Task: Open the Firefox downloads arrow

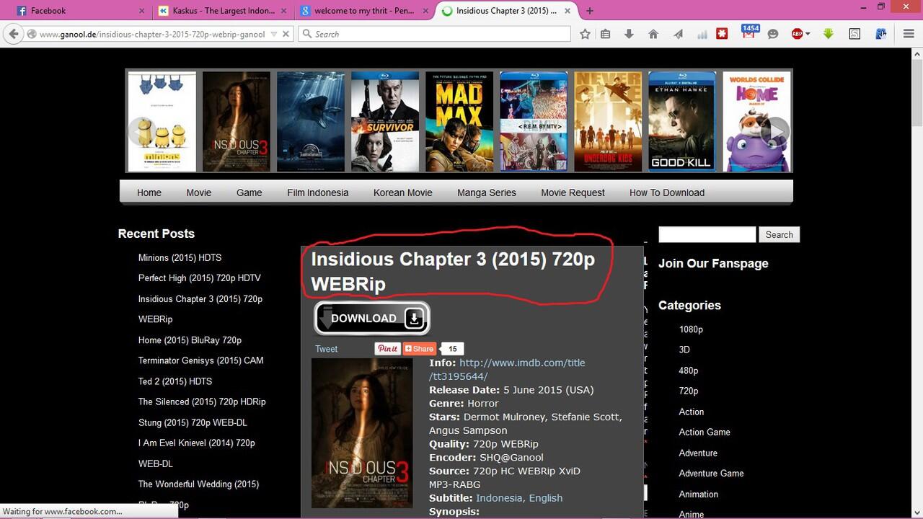Action: coord(629,34)
